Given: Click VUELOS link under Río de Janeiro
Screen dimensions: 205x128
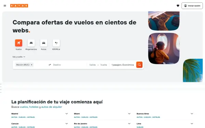Looking at the screenshot, I should [x=85, y=127].
